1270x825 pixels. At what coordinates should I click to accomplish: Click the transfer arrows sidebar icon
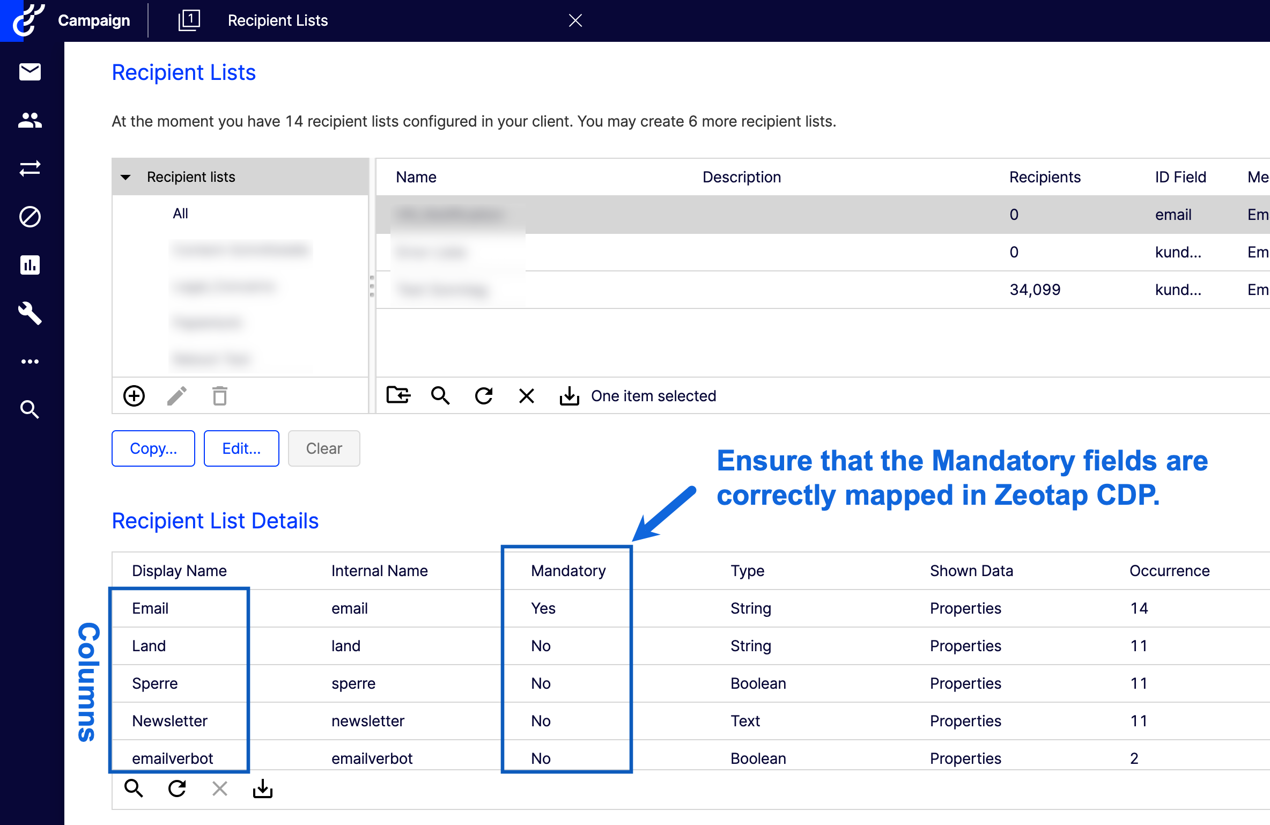click(x=30, y=168)
